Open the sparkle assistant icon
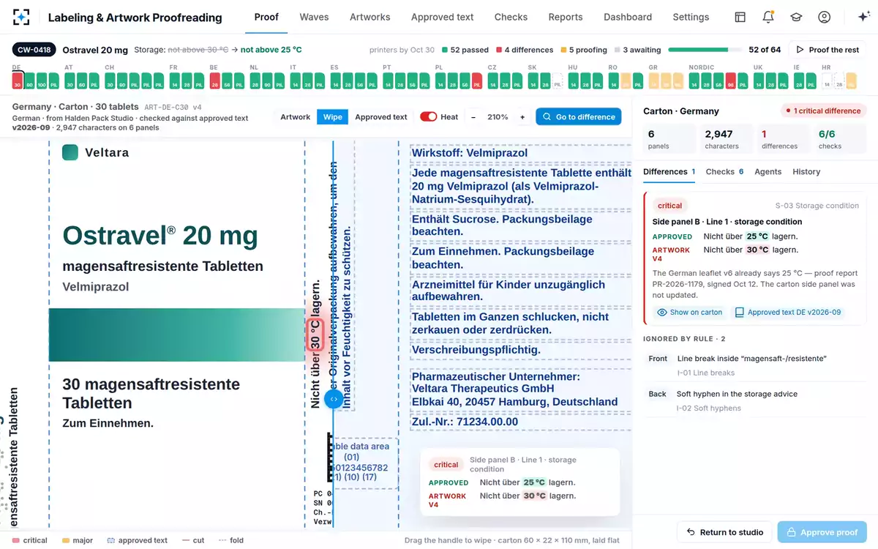Viewport: 878px width, 549px height. click(863, 17)
